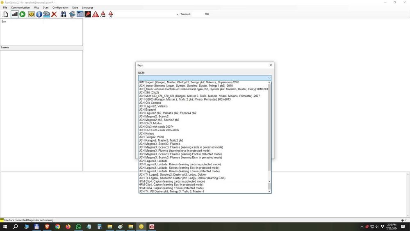Image resolution: width=410 pixels, height=231 pixels.
Task: Expand the toolbar dropdown beside Timeout
Action: [x=177, y=14]
